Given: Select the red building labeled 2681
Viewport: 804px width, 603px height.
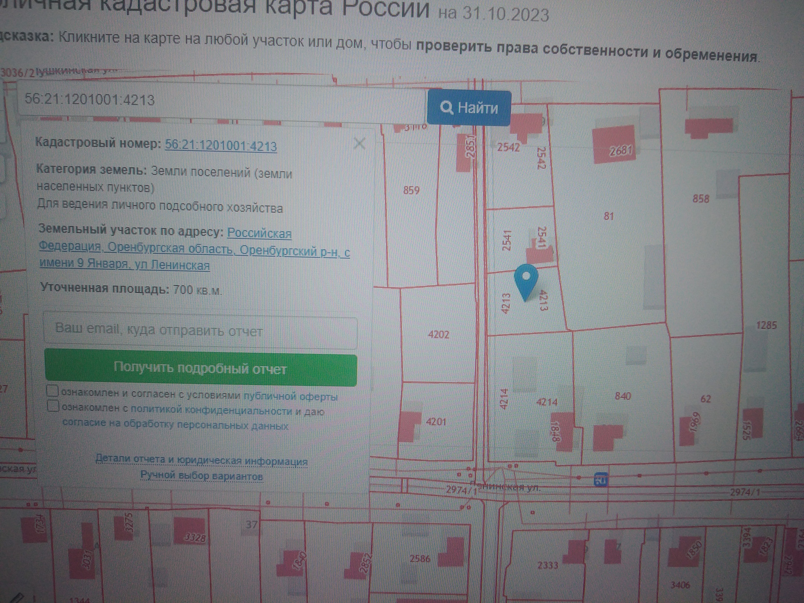Looking at the screenshot, I should point(613,144).
